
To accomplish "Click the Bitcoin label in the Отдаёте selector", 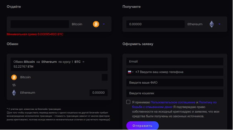I will click(x=77, y=24).
